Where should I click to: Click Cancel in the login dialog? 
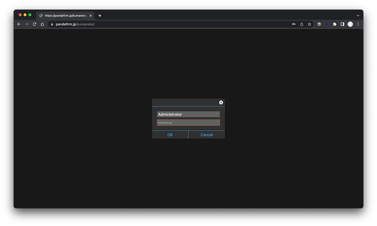pyautogui.click(x=206, y=135)
